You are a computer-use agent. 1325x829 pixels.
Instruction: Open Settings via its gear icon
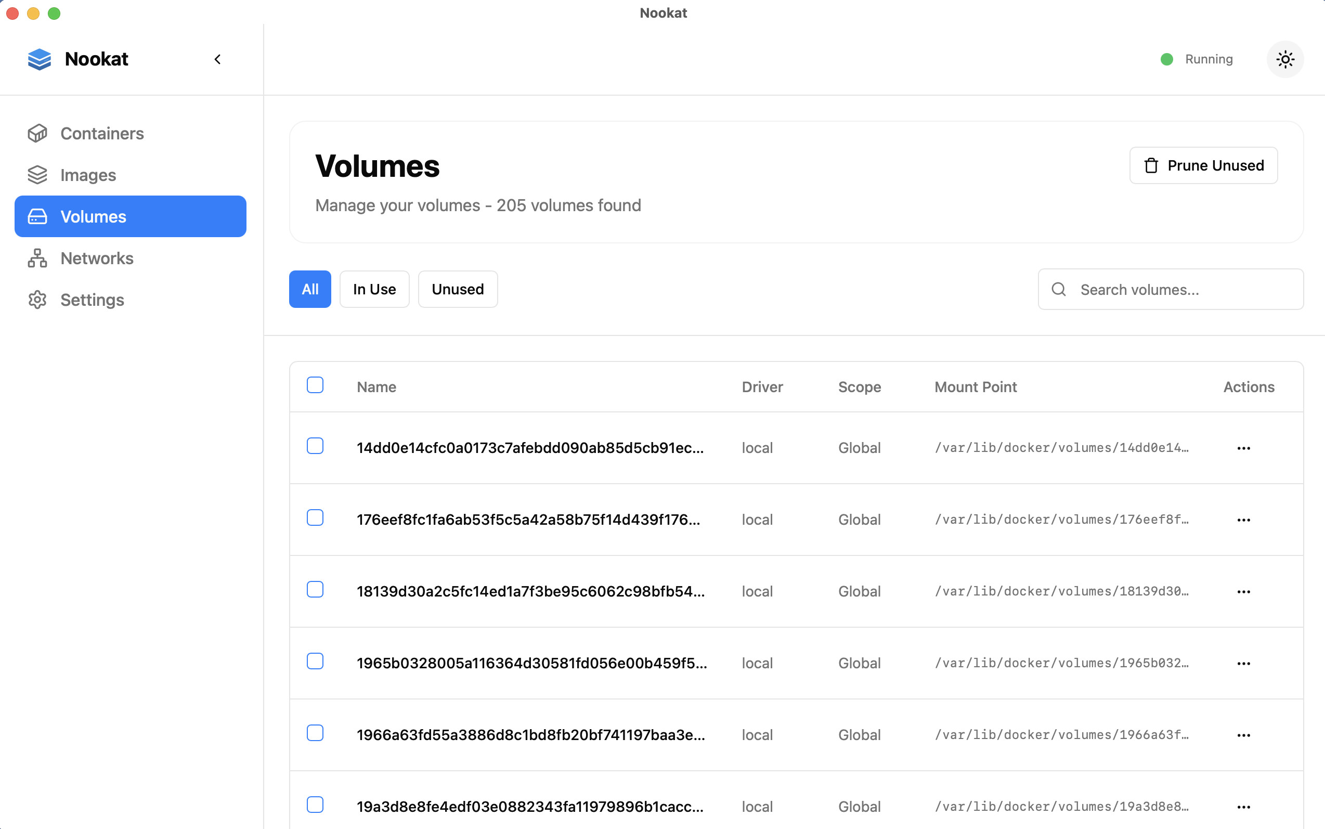click(37, 300)
